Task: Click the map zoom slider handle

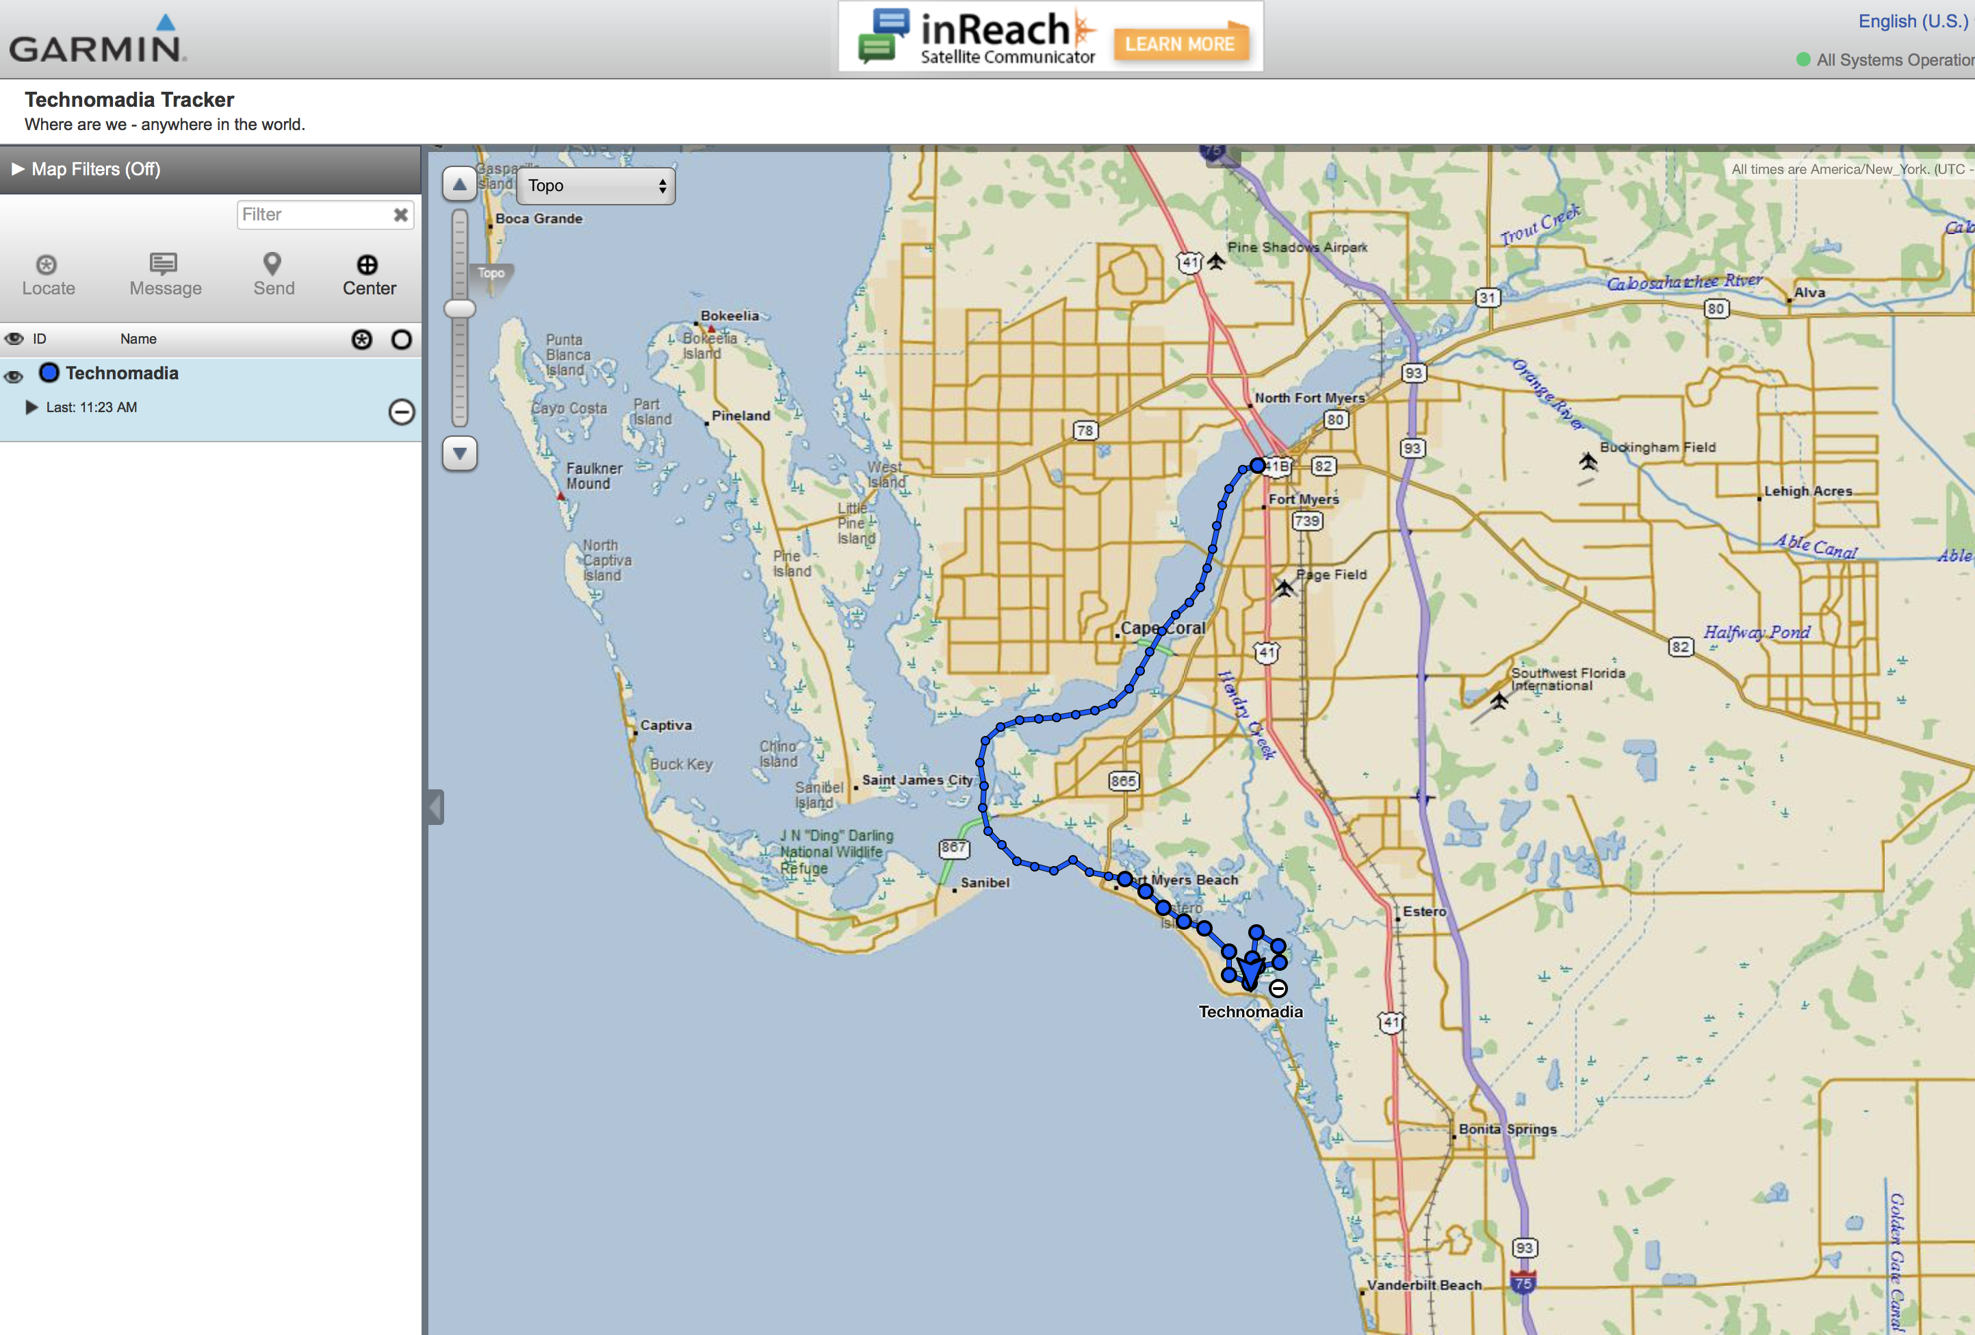Action: click(x=460, y=309)
